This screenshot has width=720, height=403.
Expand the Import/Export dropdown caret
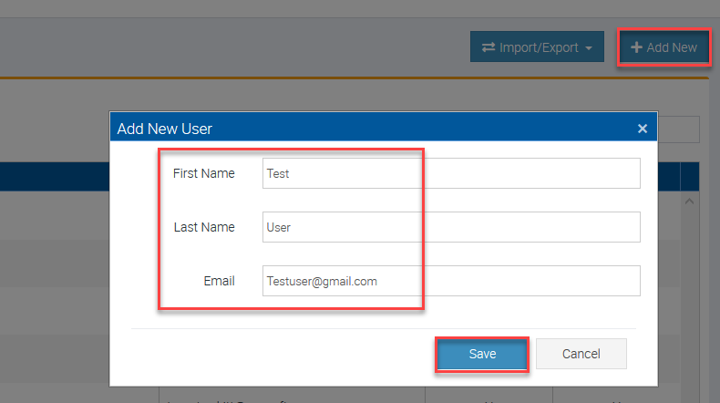click(590, 48)
